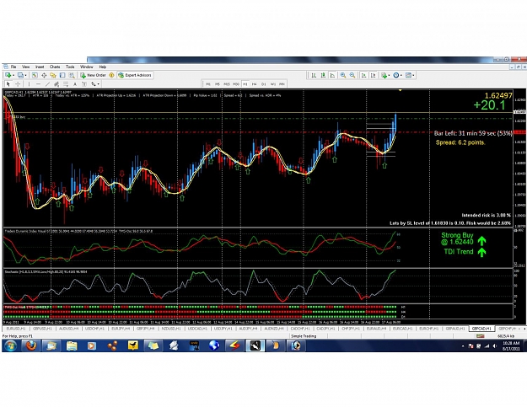Switch to GBPAUD,H1 chart tab

point(455,329)
